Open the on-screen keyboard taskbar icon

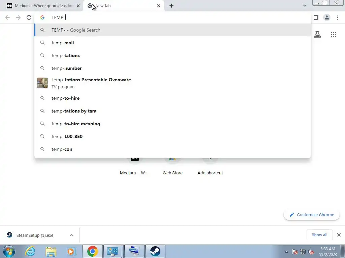[134, 251]
